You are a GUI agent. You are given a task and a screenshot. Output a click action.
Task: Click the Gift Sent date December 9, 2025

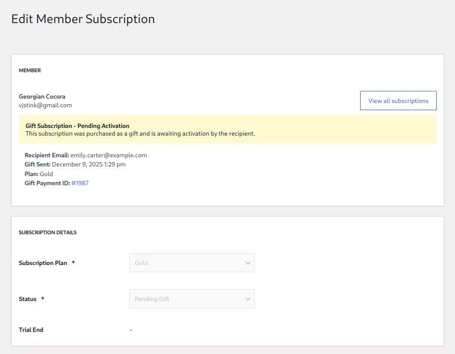[89, 164]
